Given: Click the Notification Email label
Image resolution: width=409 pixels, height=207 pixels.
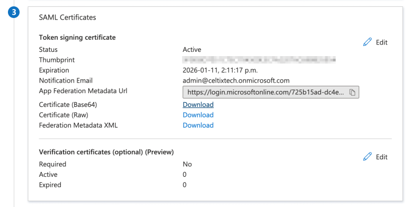Looking at the screenshot, I should click(66, 80).
